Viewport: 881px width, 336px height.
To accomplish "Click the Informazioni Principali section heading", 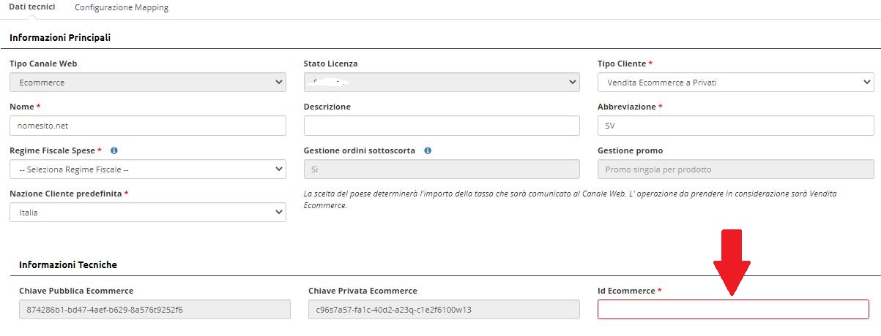I will point(60,37).
